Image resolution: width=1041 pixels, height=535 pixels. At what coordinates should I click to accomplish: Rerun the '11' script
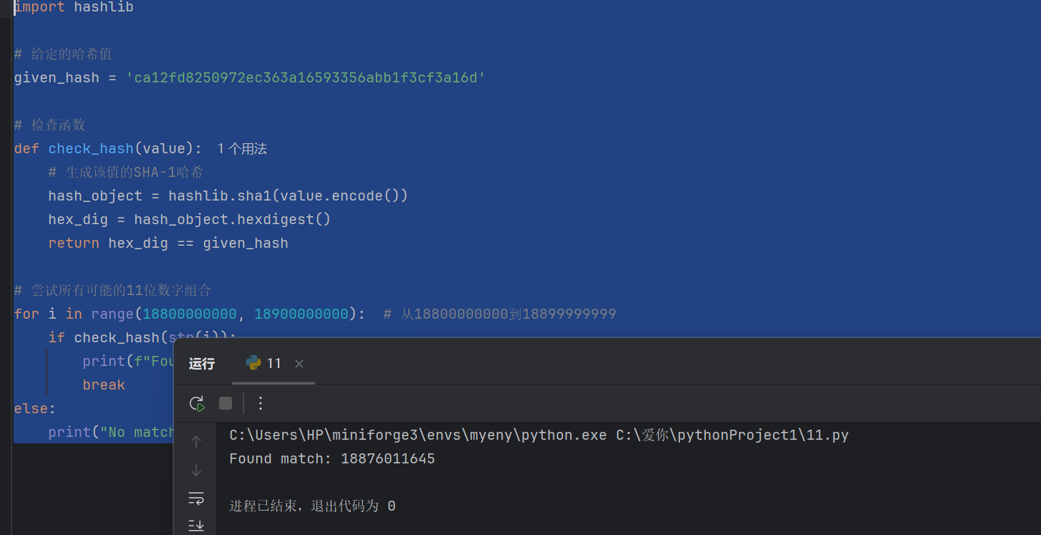[x=197, y=403]
